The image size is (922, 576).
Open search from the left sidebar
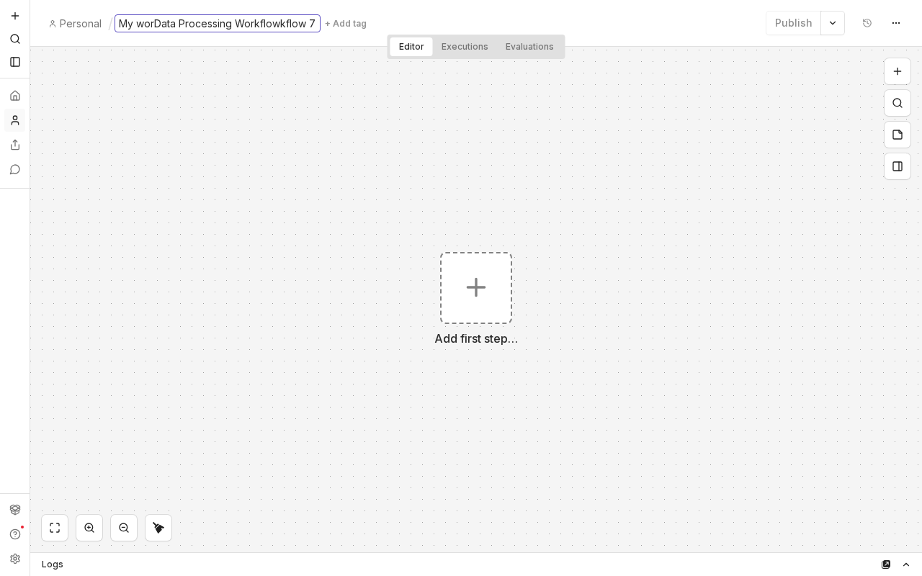(x=15, y=39)
